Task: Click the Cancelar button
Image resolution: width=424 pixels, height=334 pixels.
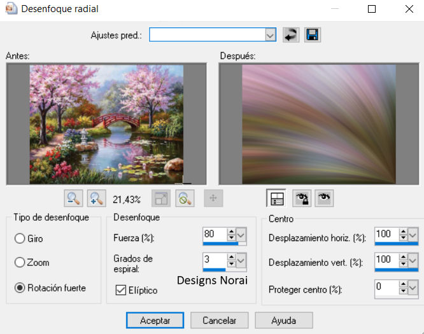Action: point(219,321)
